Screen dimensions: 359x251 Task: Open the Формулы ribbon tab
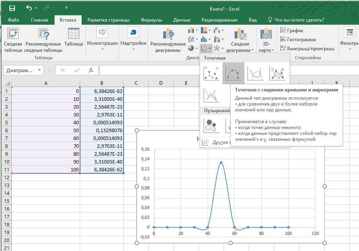pyautogui.click(x=151, y=20)
